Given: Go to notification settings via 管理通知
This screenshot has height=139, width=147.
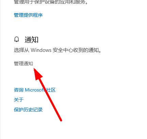Looking at the screenshot, I should [23, 64].
